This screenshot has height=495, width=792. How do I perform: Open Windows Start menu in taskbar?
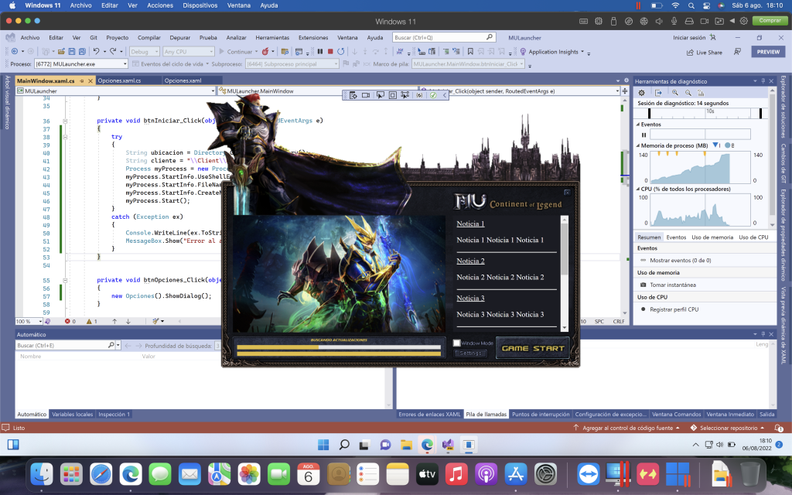pos(323,445)
